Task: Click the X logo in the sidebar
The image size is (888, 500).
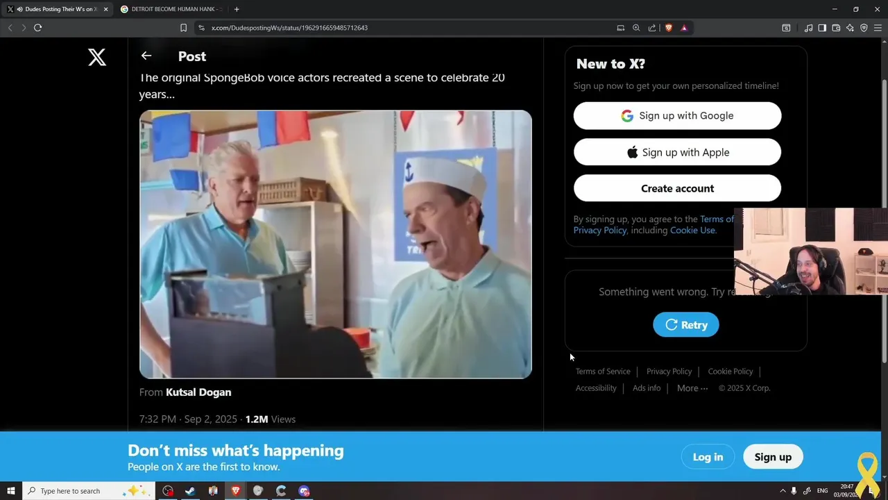Action: tap(97, 57)
